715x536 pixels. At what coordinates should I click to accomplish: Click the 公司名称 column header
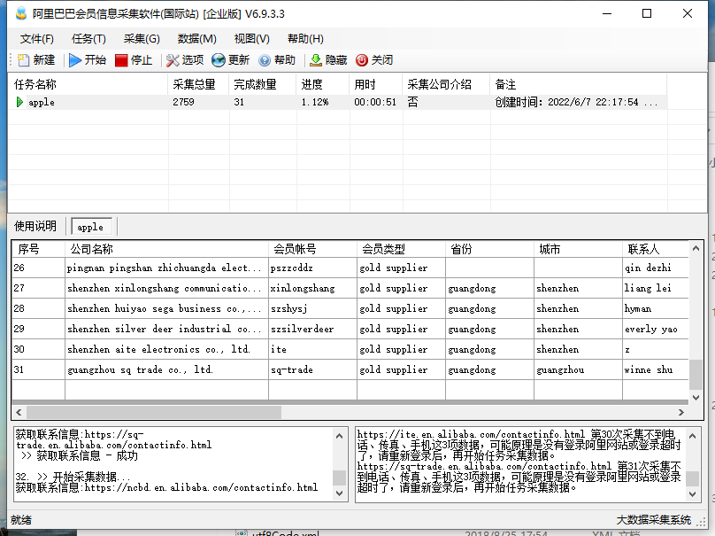166,249
